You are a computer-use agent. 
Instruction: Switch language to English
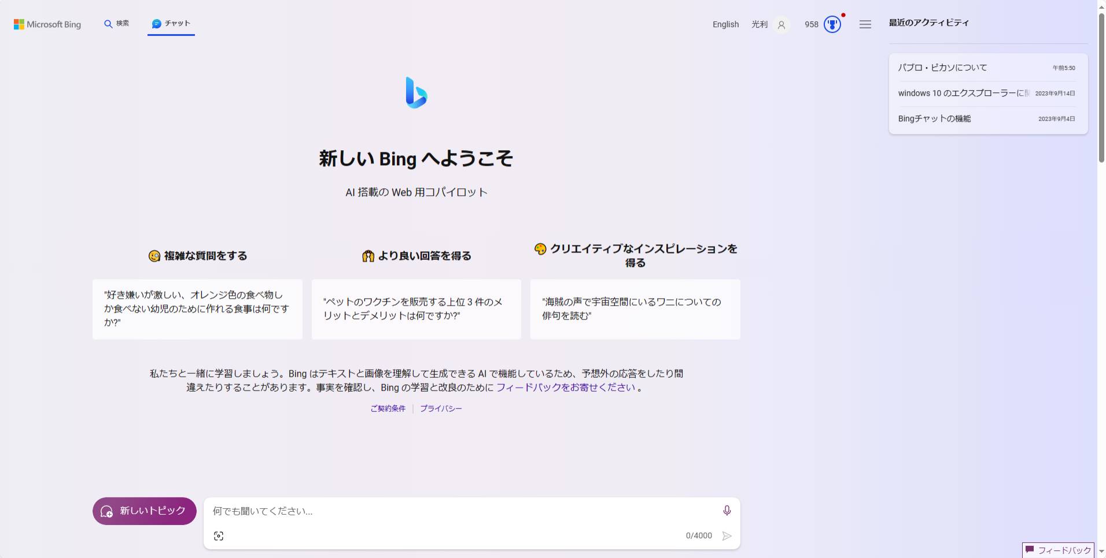725,24
